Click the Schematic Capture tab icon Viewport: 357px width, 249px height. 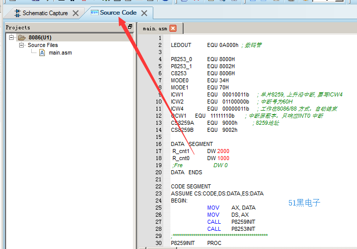18,13
